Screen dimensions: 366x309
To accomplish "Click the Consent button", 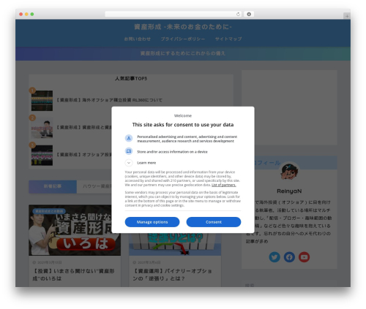I will [214, 222].
